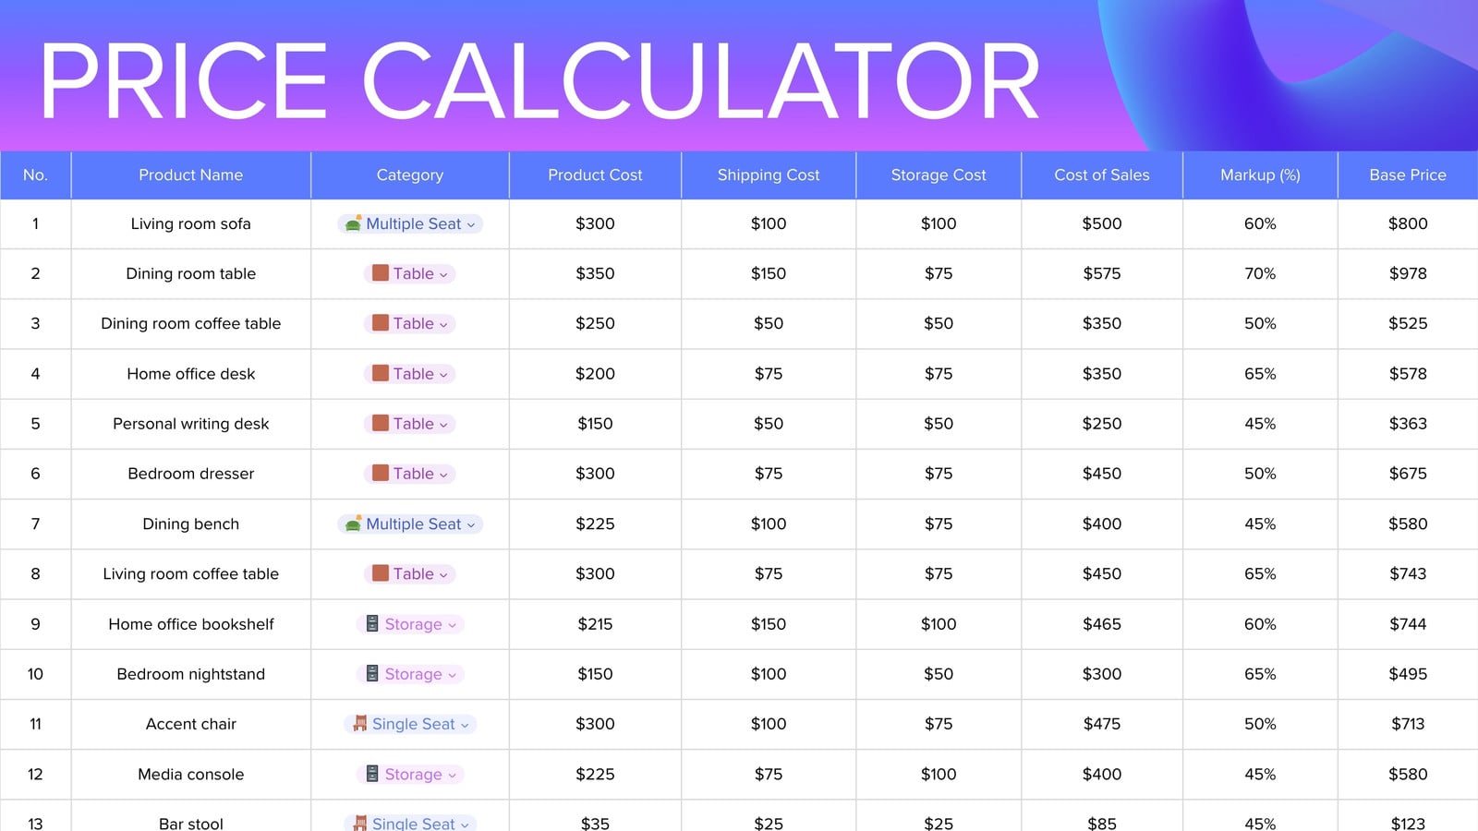The width and height of the screenshot is (1478, 831).
Task: Click the Dining room coffee table name cell
Action: click(191, 324)
